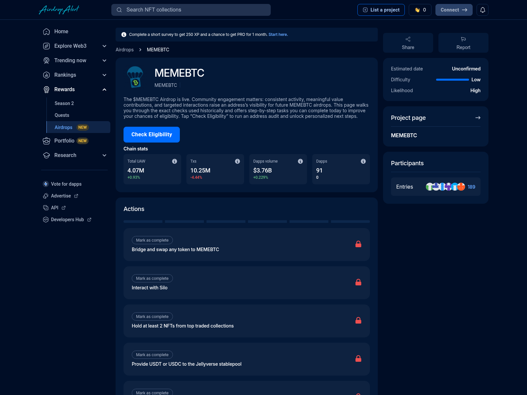Screen dimensions: 527x395
Task: Expand the Trending now menu
Action: point(104,61)
